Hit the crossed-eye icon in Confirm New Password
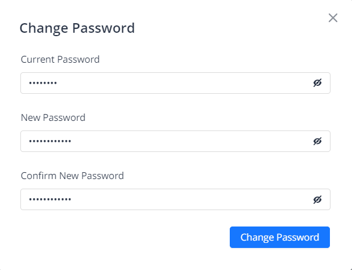The width and height of the screenshot is (352, 270). 317,199
